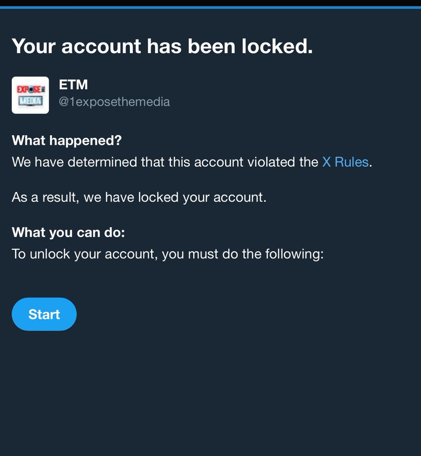Image resolution: width=421 pixels, height=456 pixels.
Task: Click the "As a result" locked notice line
Action: [x=139, y=197]
